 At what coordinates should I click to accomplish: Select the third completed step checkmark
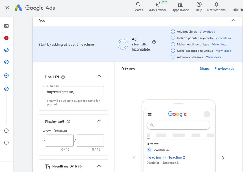(x=6, y=75)
